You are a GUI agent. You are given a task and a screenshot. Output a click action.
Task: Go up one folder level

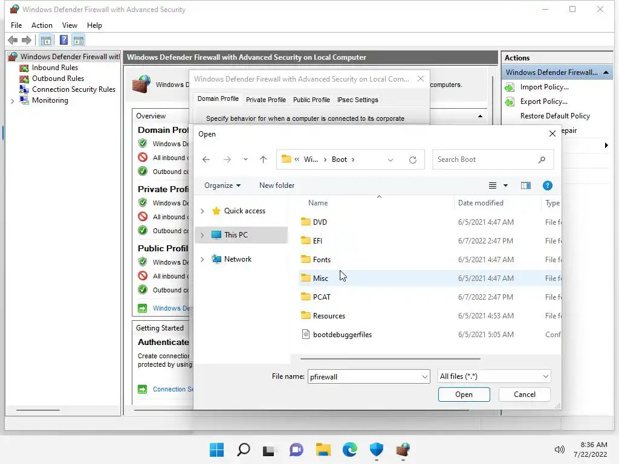click(x=264, y=159)
